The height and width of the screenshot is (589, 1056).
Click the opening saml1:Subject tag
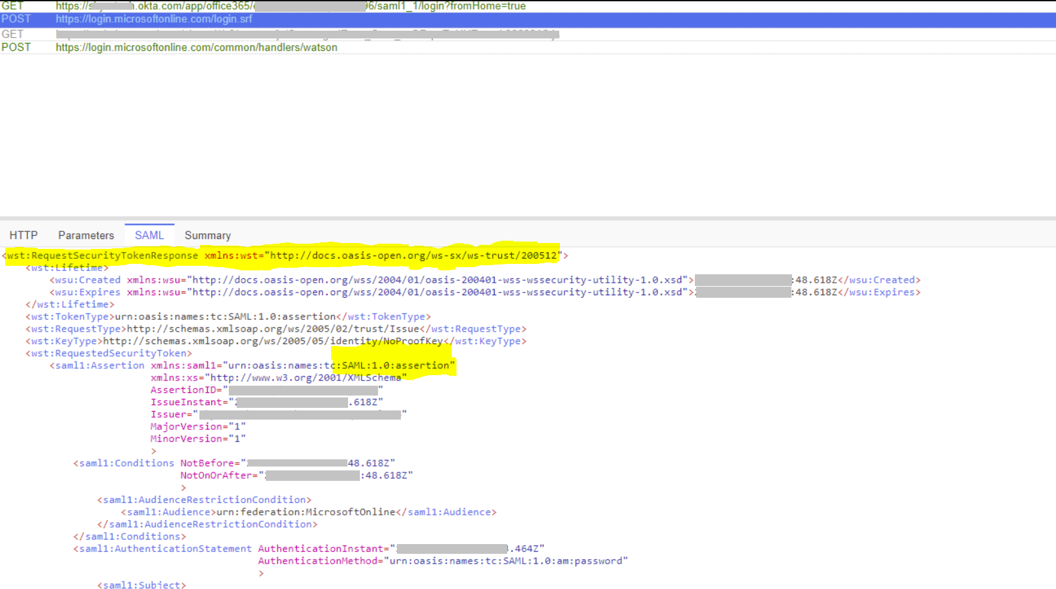click(x=141, y=584)
